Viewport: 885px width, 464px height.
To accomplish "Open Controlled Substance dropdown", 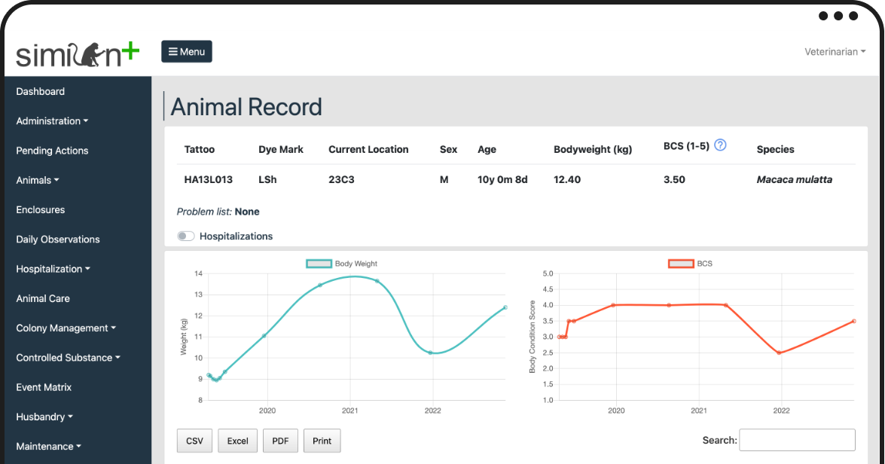I will coord(69,357).
